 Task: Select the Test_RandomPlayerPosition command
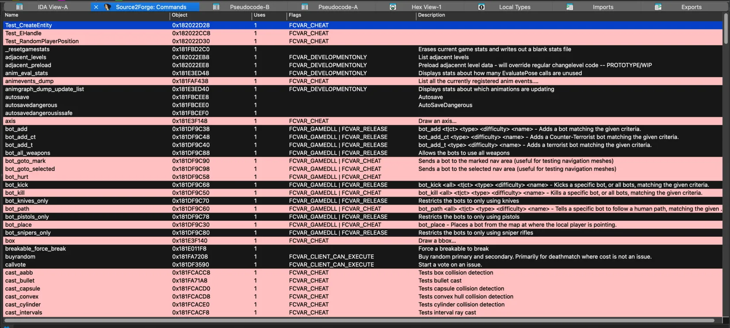tap(363, 41)
